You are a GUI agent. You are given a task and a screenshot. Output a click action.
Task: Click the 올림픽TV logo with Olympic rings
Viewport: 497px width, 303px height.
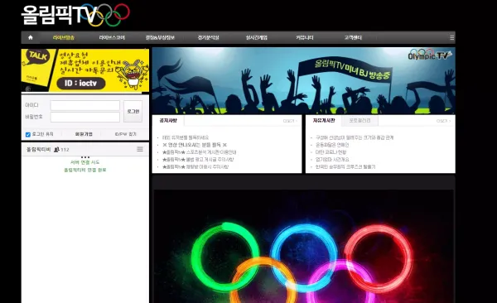point(75,15)
